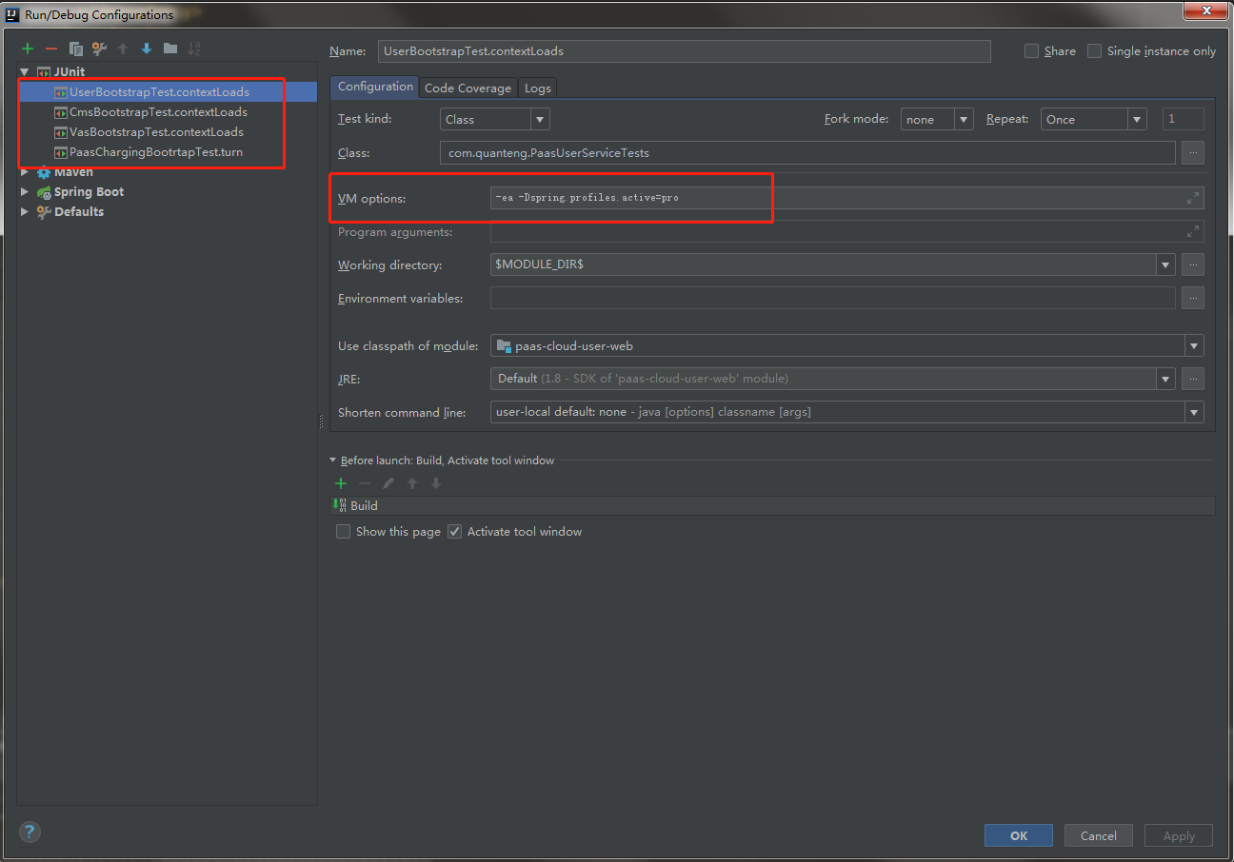Switch to the Logs tab

click(x=538, y=88)
